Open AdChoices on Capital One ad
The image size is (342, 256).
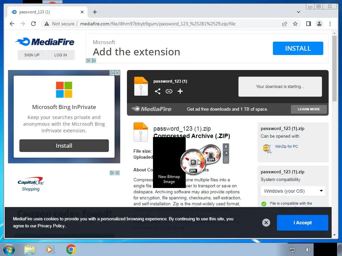point(112,173)
